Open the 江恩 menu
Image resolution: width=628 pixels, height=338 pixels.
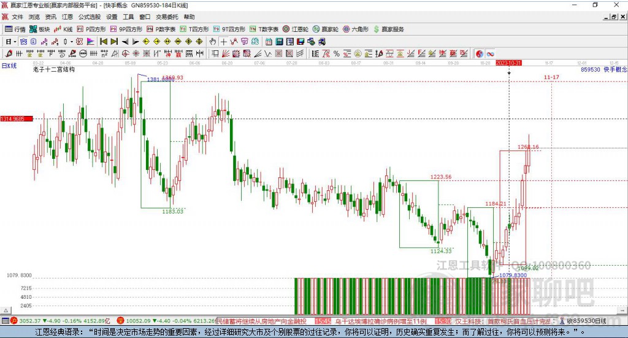67,17
